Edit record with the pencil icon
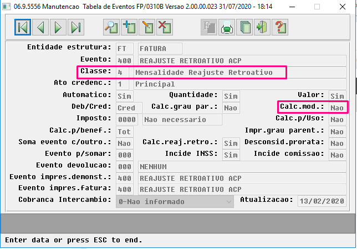 [x=147, y=27]
